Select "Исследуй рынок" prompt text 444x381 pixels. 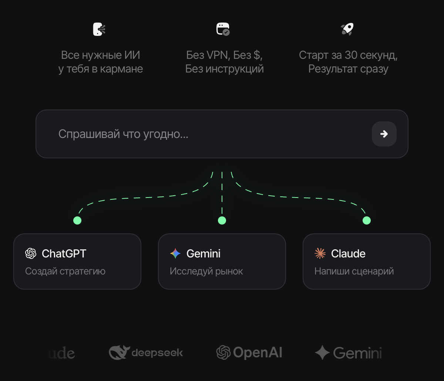(206, 272)
